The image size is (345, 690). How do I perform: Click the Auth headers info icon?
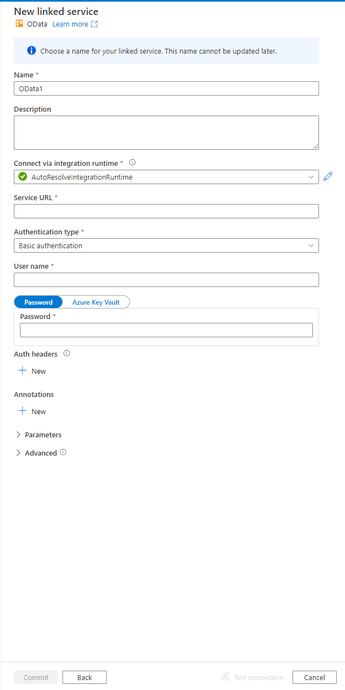(66, 353)
